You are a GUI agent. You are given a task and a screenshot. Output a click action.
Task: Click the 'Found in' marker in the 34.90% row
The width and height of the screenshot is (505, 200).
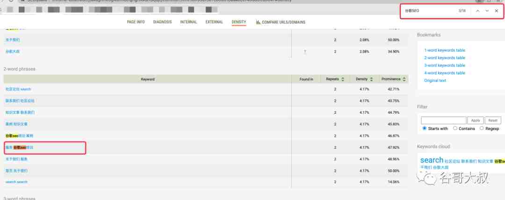pyautogui.click(x=305, y=51)
